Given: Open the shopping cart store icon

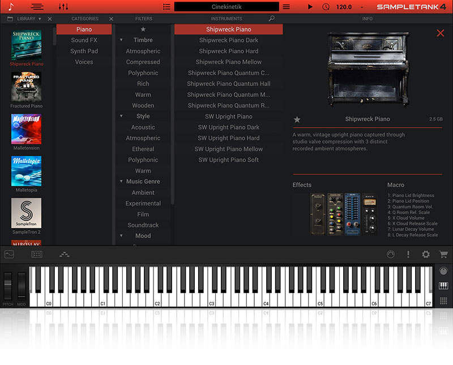Looking at the screenshot, I should 443,254.
